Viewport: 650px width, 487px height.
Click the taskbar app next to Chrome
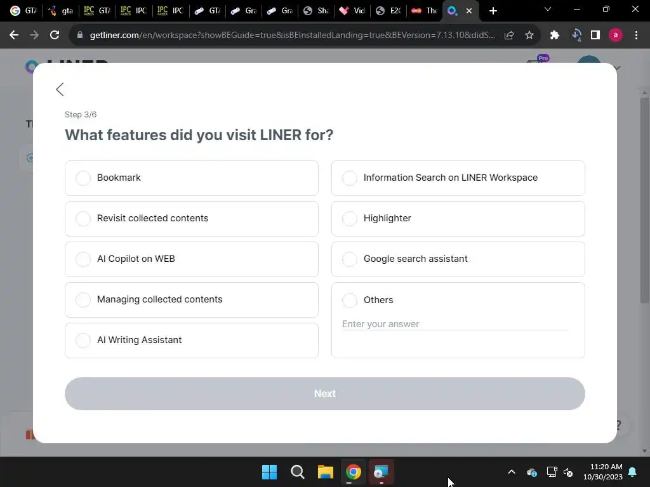click(x=381, y=472)
